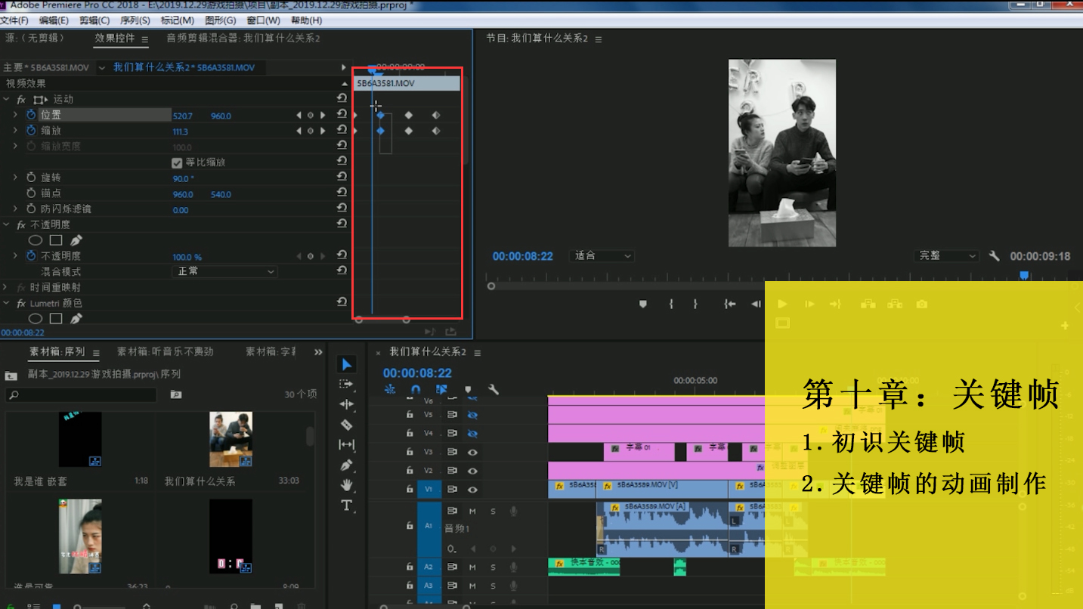This screenshot has height=609, width=1083.
Task: Click timeline Linked Selection icon
Action: (441, 390)
